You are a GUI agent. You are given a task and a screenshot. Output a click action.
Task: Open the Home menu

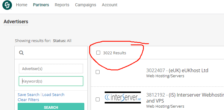[x=22, y=5]
